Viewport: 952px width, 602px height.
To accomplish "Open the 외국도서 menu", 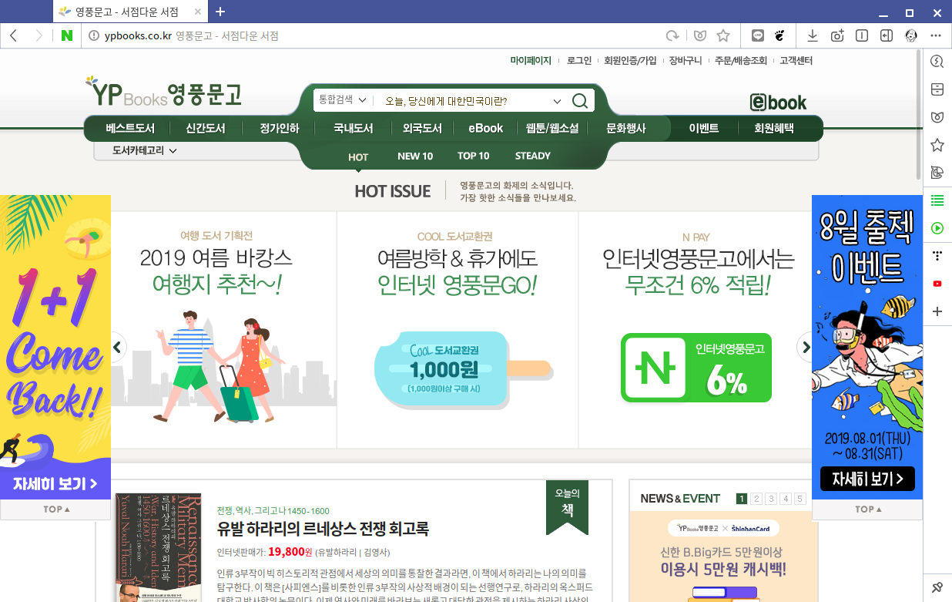I will (x=422, y=129).
